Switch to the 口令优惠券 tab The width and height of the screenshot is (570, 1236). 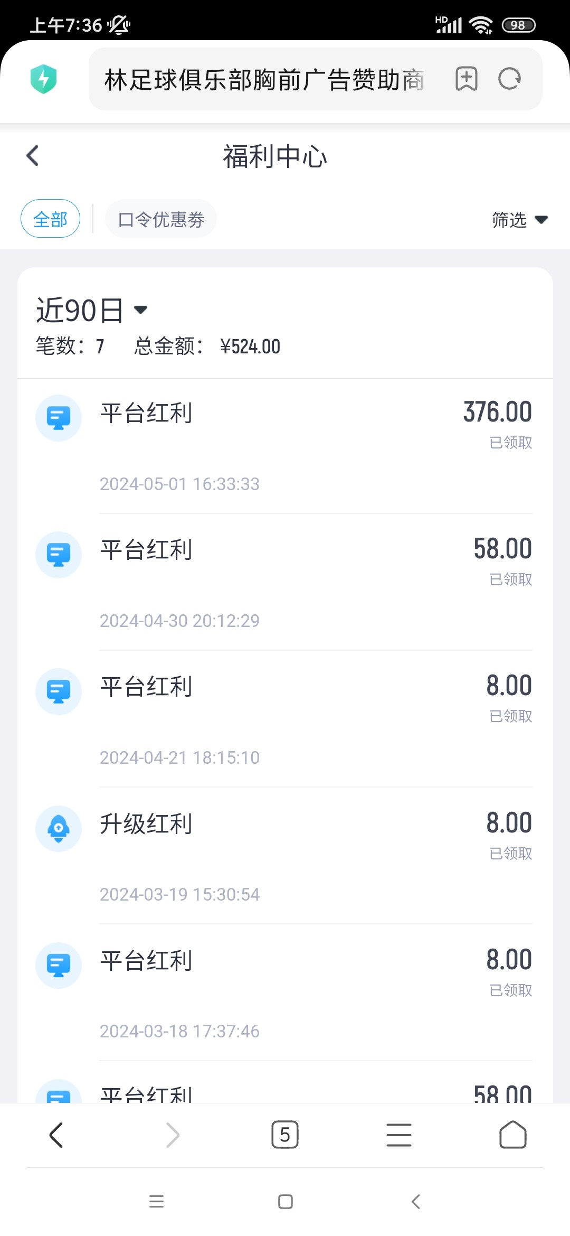click(161, 219)
